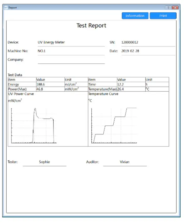Click the 'Auditor:' label
The image size is (184, 223).
[x=93, y=162]
